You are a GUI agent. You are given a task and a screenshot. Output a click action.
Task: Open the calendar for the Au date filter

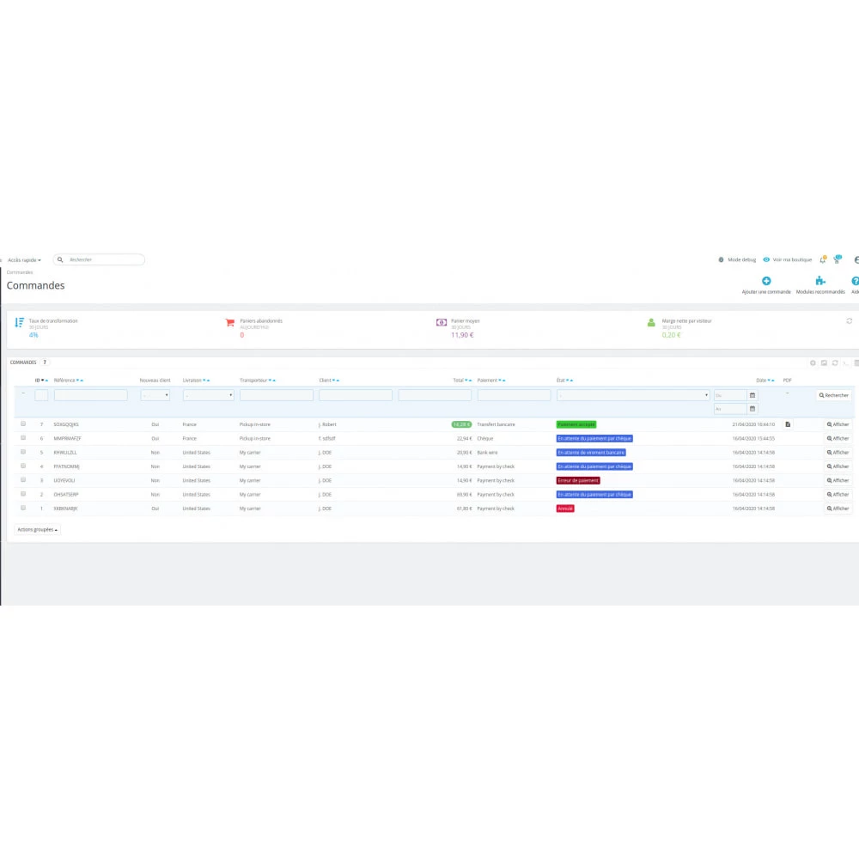pyautogui.click(x=752, y=409)
